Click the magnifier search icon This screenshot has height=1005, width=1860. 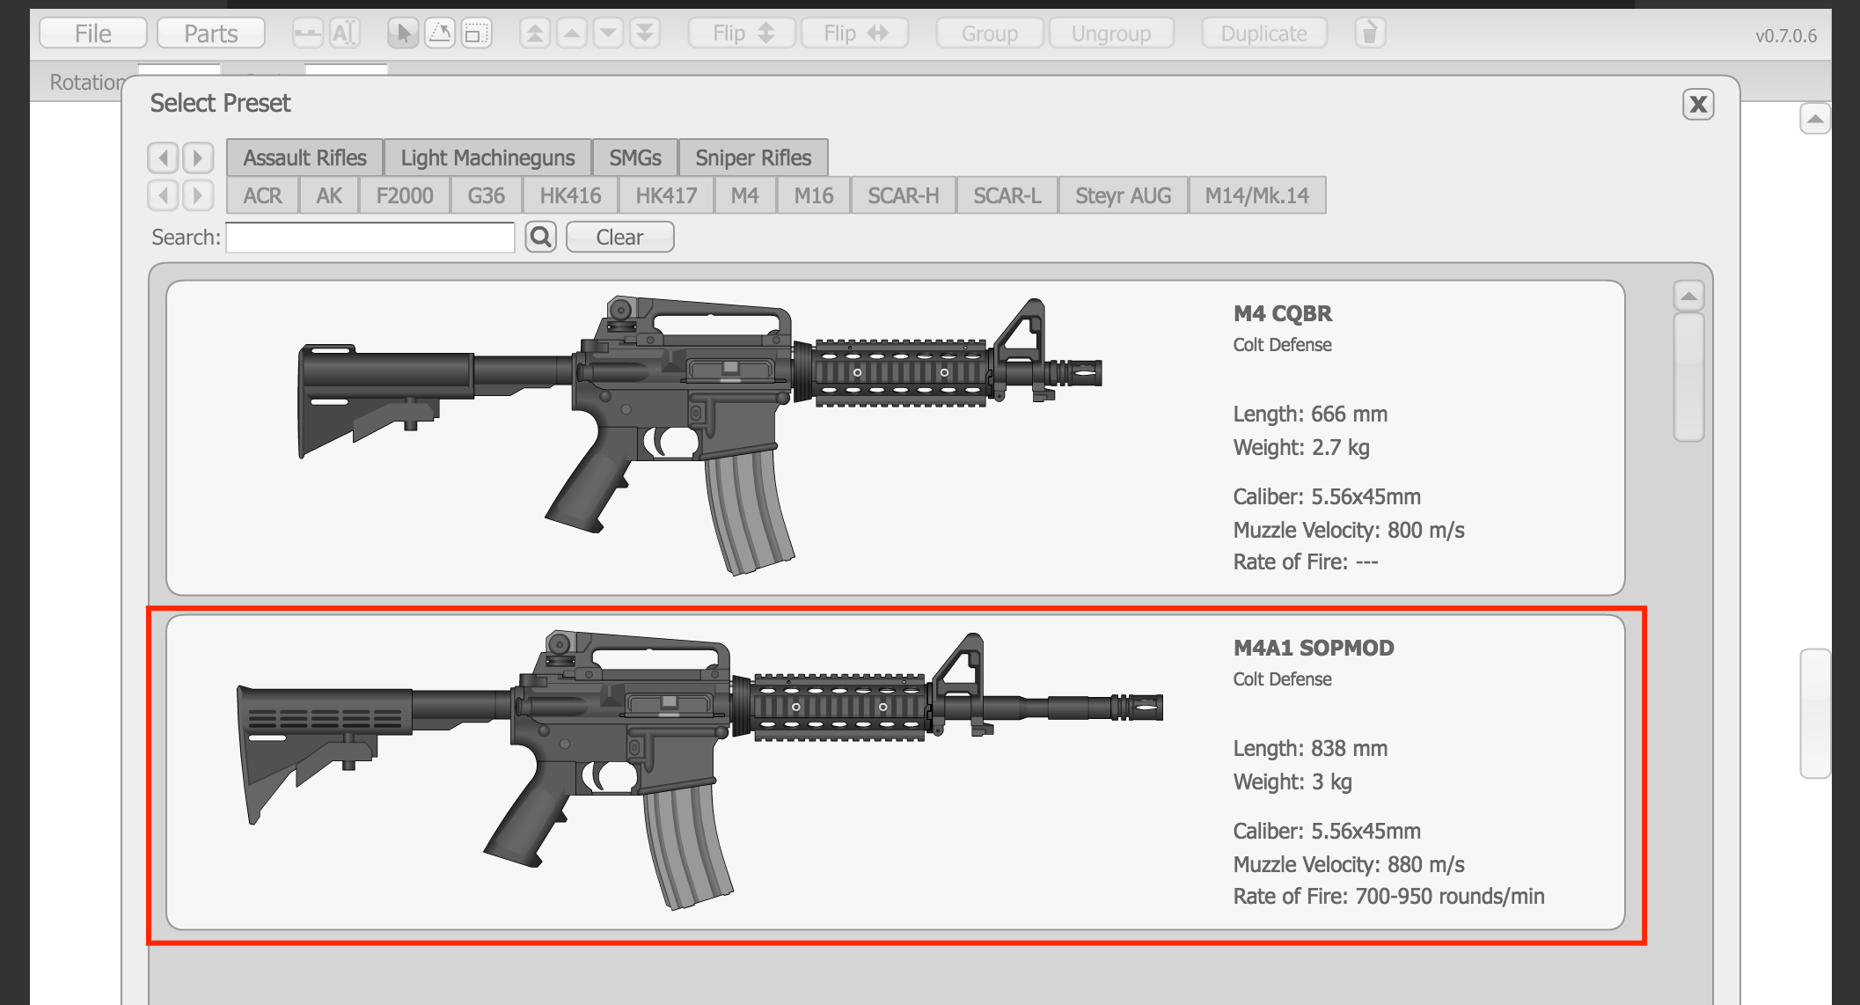[541, 237]
